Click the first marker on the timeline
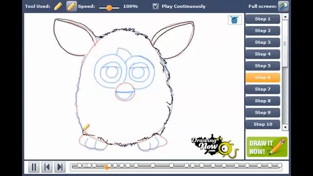The height and width of the screenshot is (176, 313). click(x=79, y=165)
